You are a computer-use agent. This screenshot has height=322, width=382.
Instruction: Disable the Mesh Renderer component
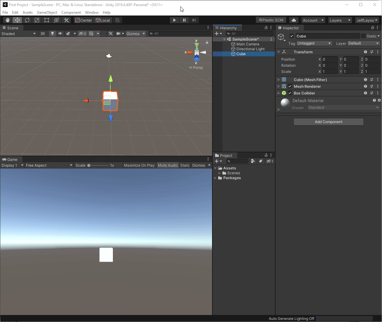(290, 86)
